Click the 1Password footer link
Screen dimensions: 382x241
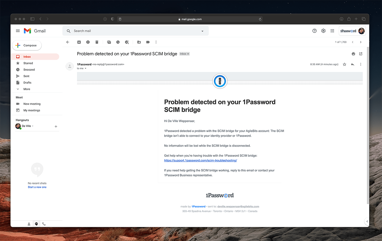(199, 207)
